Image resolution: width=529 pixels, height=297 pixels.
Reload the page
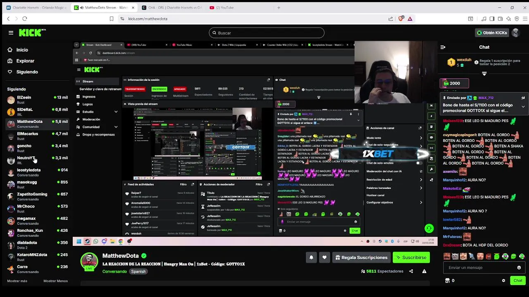click(25, 19)
